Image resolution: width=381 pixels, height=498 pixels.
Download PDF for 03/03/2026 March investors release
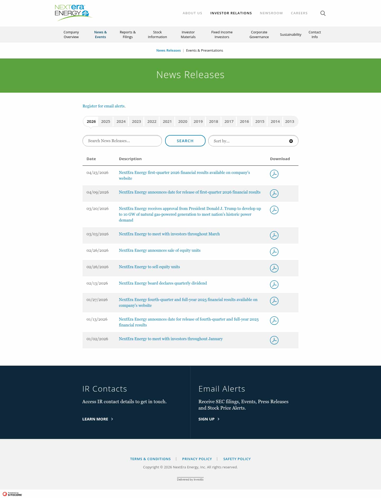point(274,235)
